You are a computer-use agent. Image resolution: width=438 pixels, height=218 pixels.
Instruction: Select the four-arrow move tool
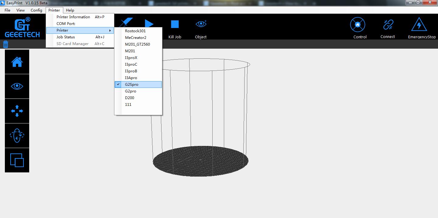[17, 111]
